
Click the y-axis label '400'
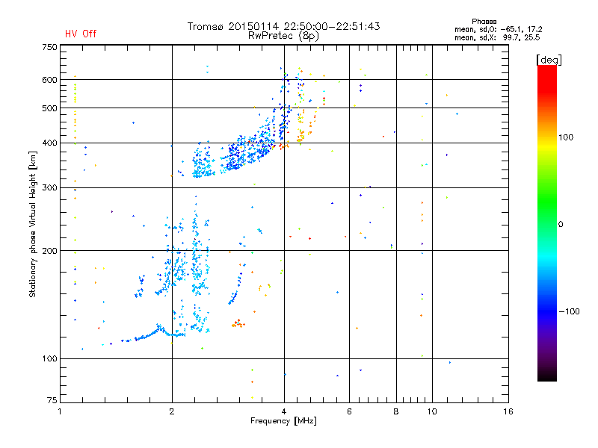pos(49,143)
